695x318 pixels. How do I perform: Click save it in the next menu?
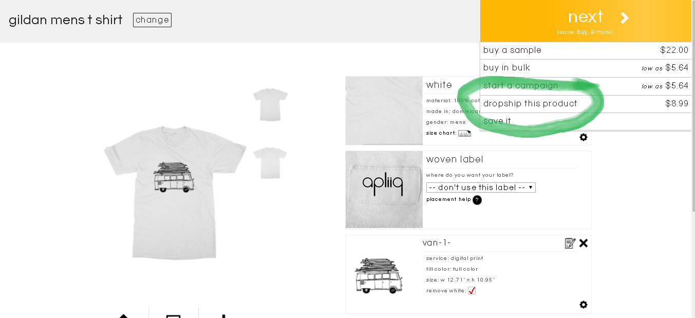click(586, 121)
